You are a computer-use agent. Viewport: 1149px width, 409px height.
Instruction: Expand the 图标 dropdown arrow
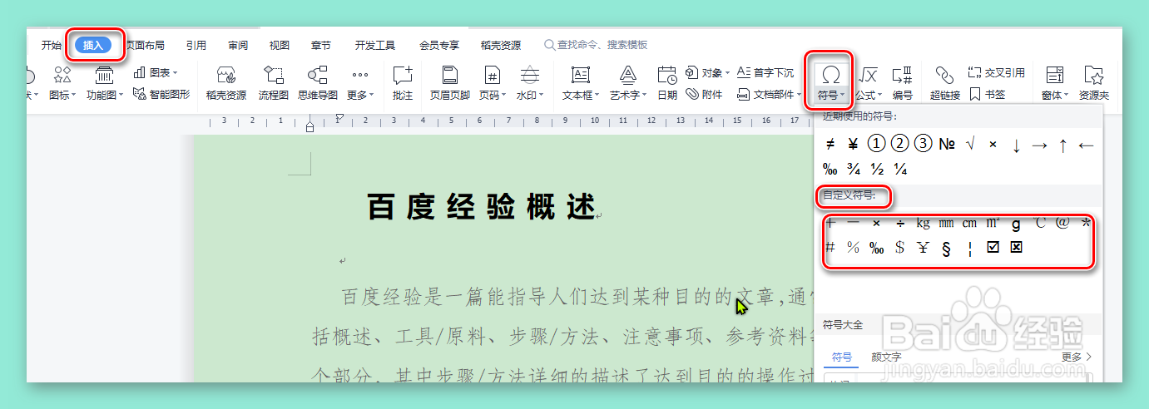(x=73, y=96)
